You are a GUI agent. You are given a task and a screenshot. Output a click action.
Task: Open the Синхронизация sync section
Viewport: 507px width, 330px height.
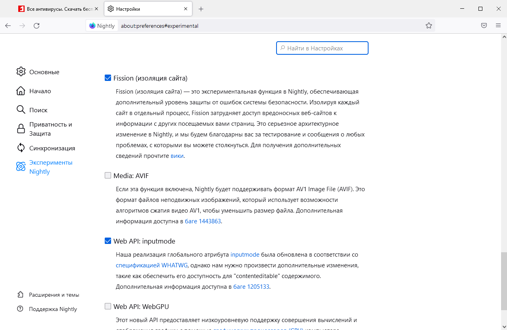52,148
